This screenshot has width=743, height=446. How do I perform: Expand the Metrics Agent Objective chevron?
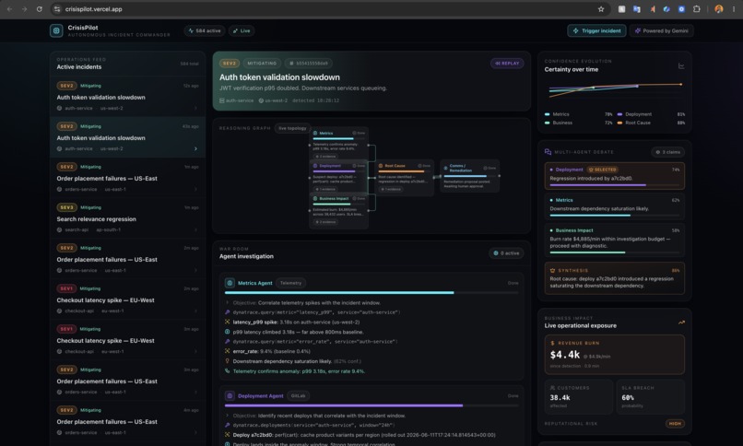click(228, 302)
